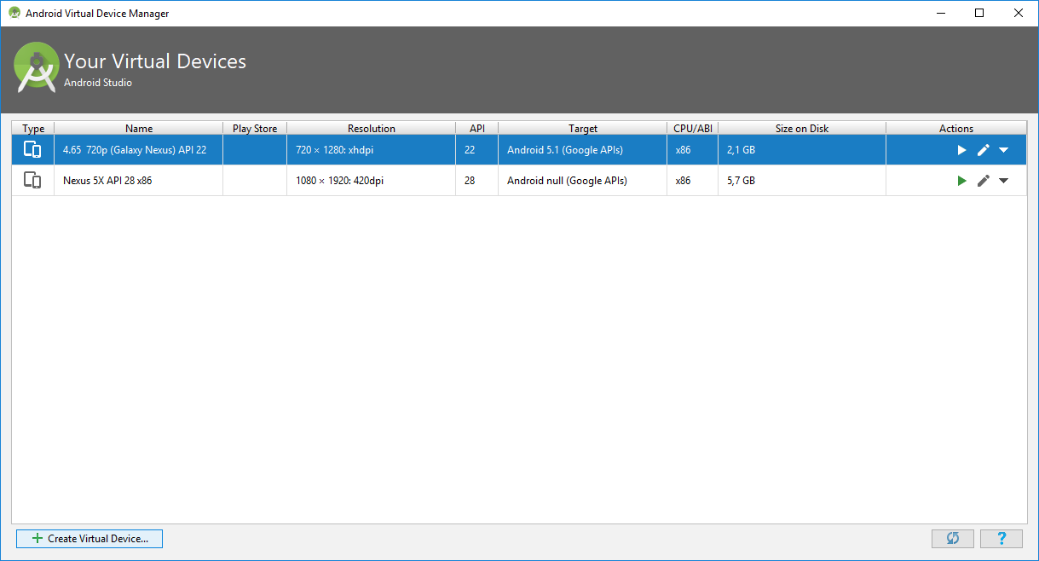The image size is (1039, 561).
Task: Open help with the question mark button
Action: point(1001,538)
